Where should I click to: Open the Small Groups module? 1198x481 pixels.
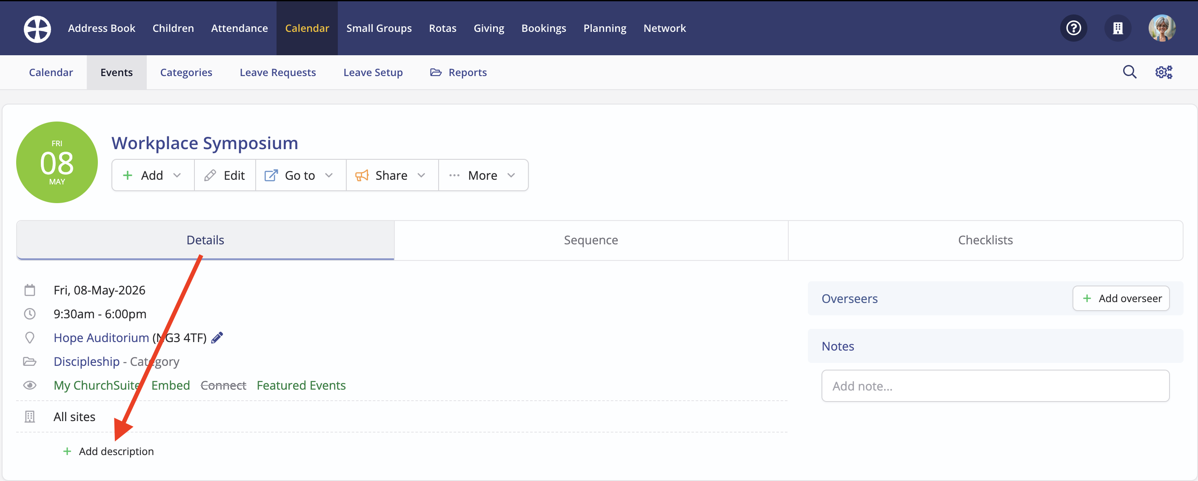tap(379, 28)
